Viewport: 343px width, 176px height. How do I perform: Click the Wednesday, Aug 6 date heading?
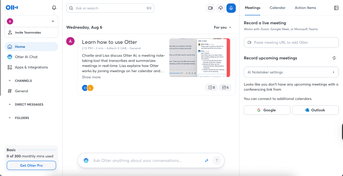84,27
